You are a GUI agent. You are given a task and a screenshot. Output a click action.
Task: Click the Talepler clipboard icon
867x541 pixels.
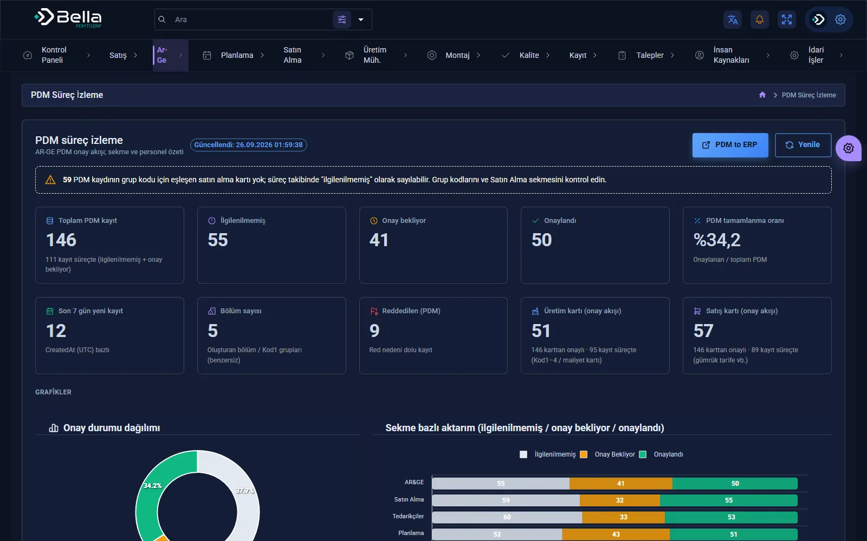click(622, 55)
